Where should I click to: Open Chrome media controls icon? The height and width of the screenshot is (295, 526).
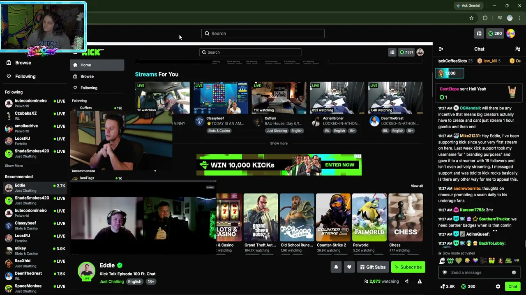(500, 18)
